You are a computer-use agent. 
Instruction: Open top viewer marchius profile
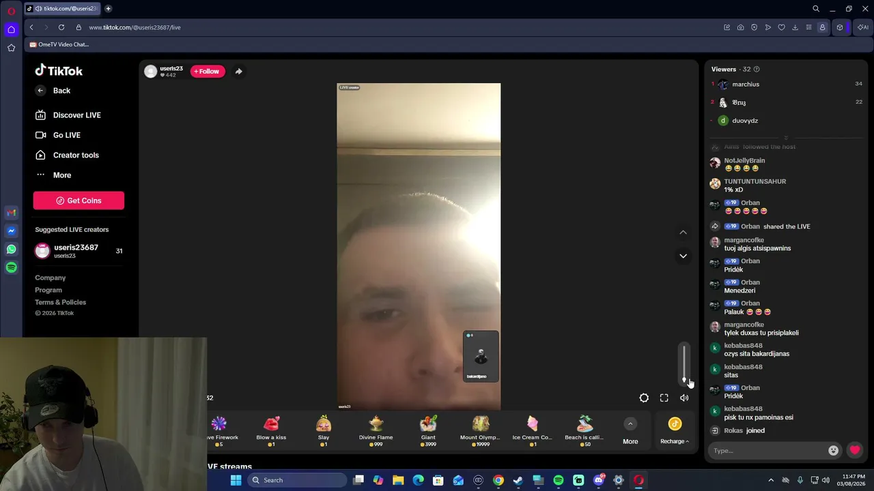coord(746,84)
